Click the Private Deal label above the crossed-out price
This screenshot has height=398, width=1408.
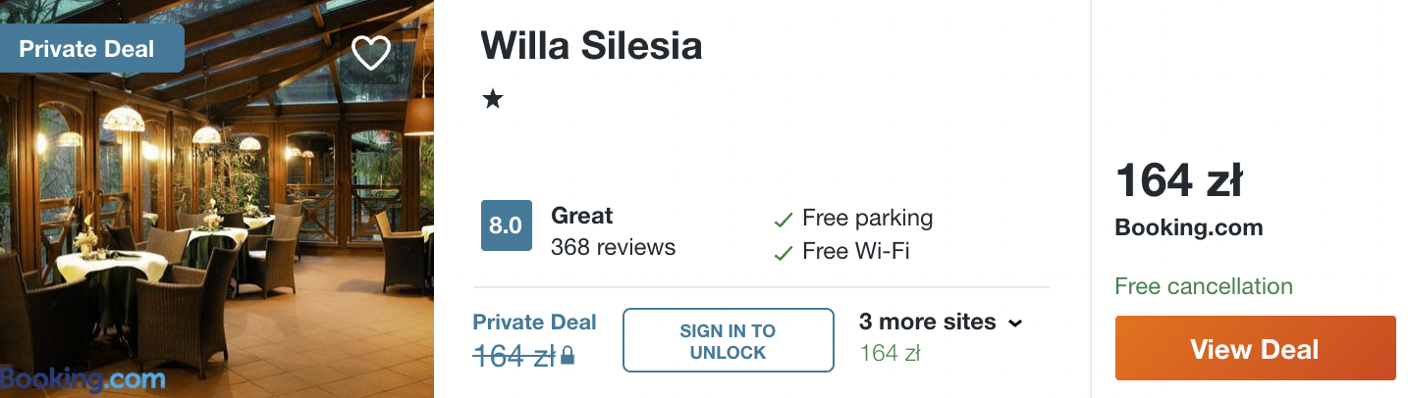pyautogui.click(x=534, y=322)
